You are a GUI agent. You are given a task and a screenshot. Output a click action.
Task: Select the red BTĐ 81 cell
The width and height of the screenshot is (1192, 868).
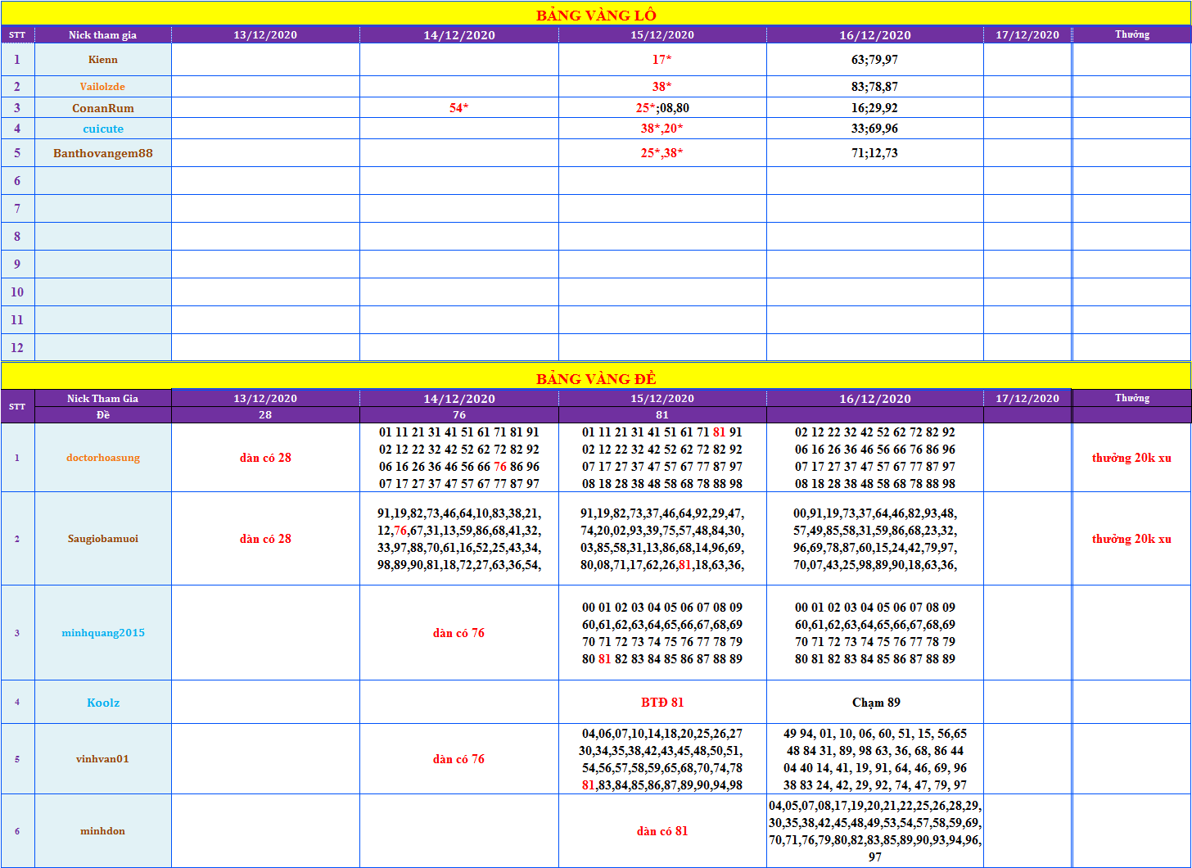click(x=662, y=703)
